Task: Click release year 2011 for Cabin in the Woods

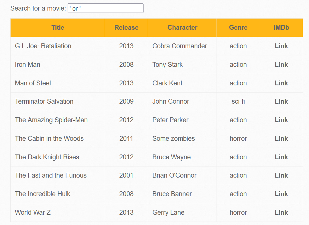Action: pyautogui.click(x=126, y=138)
